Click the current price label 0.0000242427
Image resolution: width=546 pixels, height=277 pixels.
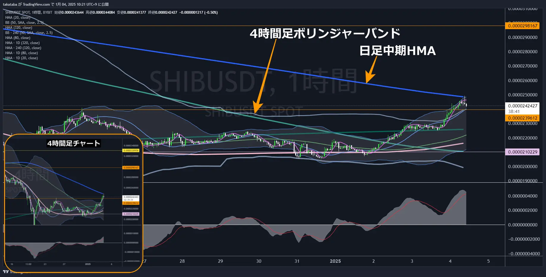click(x=522, y=106)
